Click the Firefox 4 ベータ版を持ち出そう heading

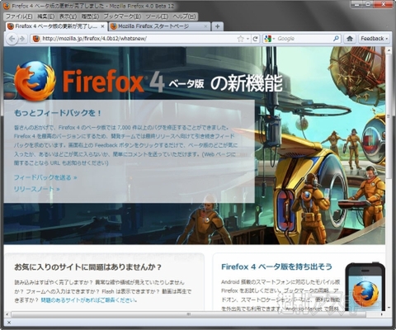pos(276,266)
